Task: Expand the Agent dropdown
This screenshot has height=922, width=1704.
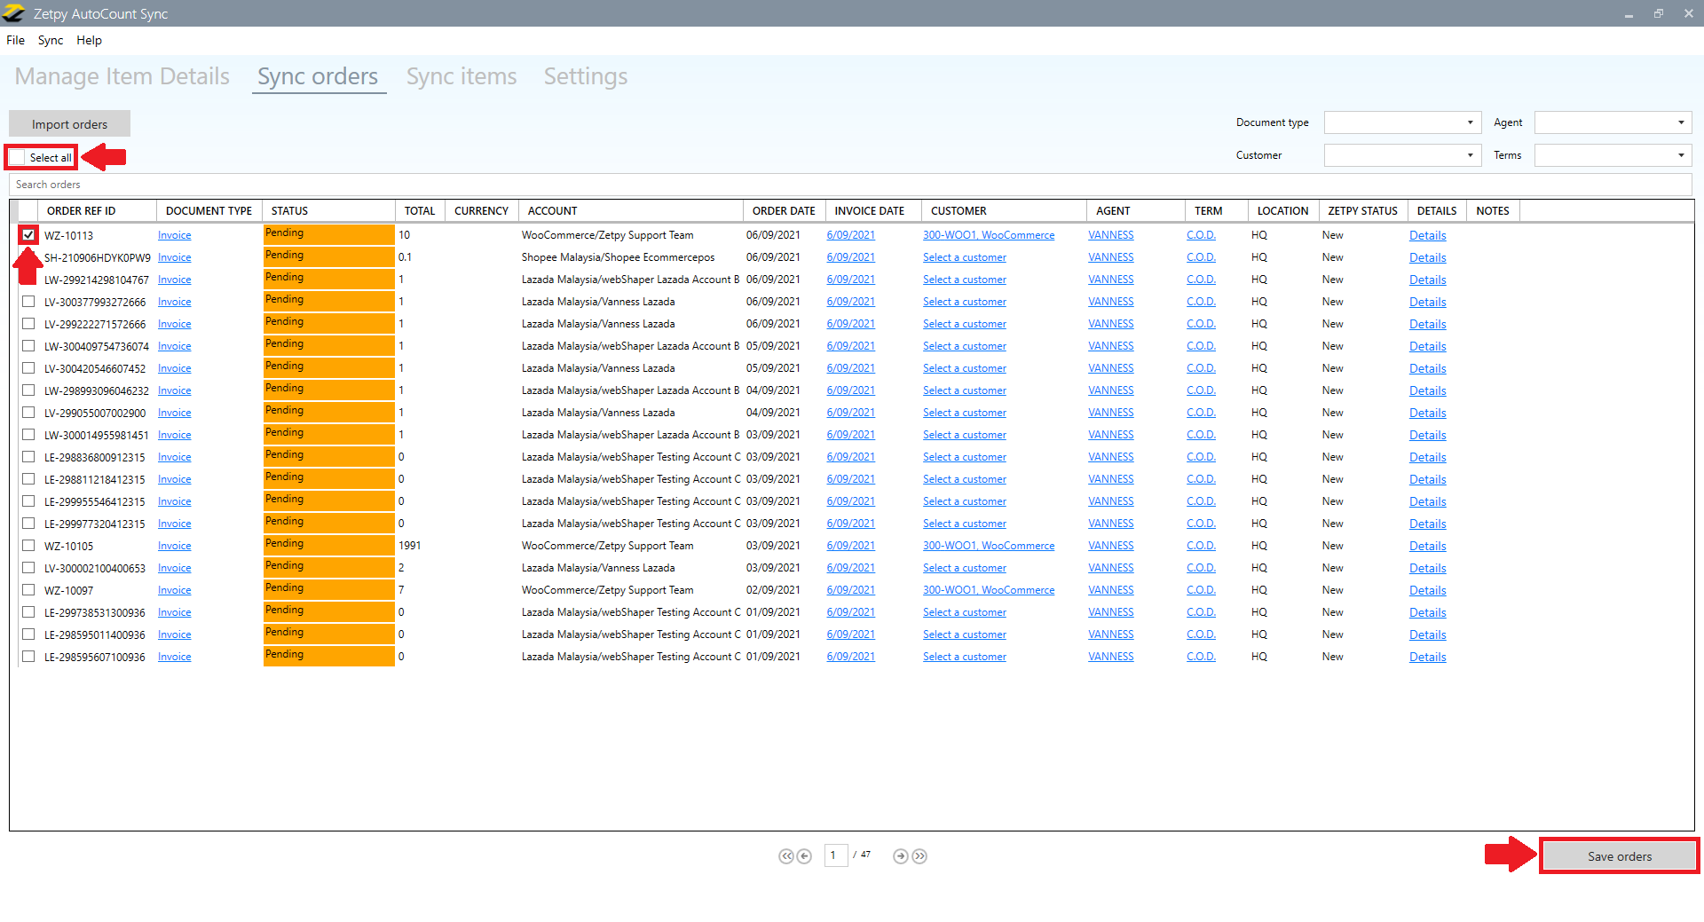Action: [1613, 122]
